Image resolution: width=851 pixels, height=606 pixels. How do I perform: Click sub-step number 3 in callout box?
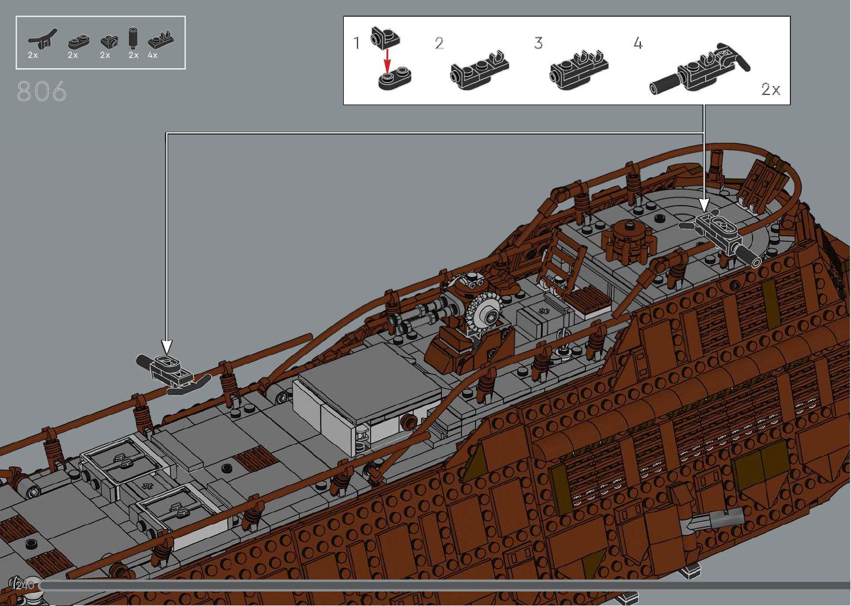[538, 43]
